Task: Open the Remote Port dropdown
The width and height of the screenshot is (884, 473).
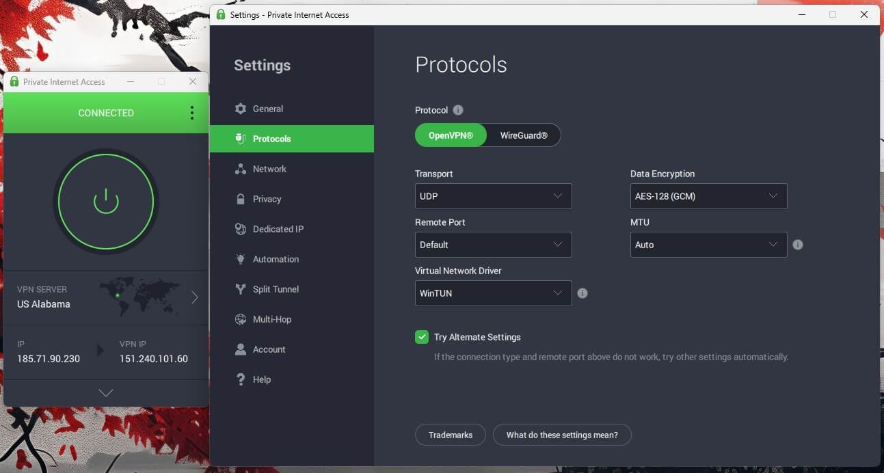Action: (493, 245)
